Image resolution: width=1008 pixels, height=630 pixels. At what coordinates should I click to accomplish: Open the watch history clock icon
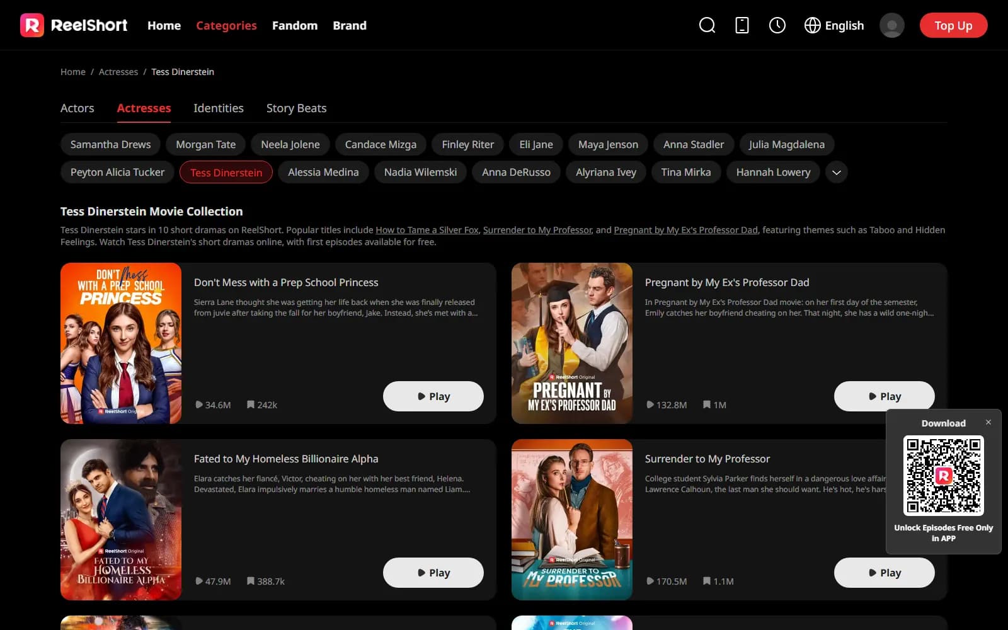pos(777,25)
